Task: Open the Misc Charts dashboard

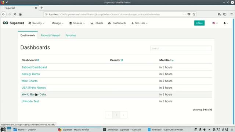Action: click(29, 81)
